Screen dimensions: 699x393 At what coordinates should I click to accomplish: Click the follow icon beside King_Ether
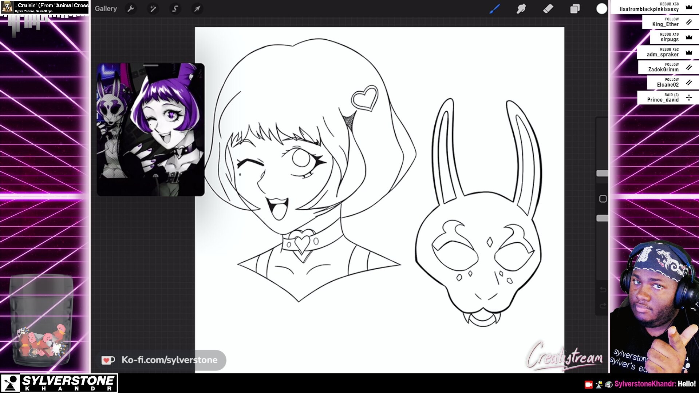[x=689, y=22]
